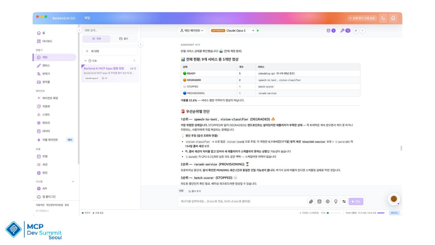Select Chat (채팅) in the sidebar
Screen dimensions: 435x245
(54, 57)
